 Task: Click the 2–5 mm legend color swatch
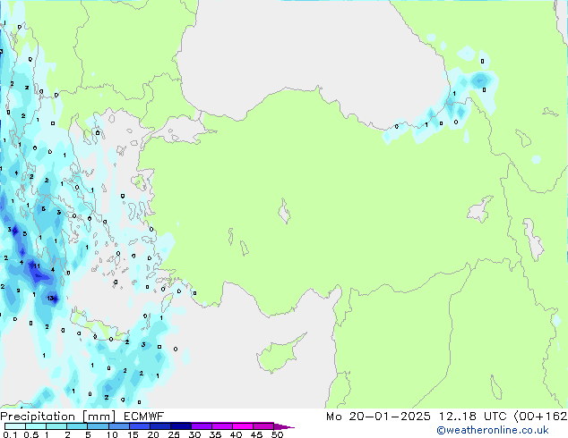(77, 426)
